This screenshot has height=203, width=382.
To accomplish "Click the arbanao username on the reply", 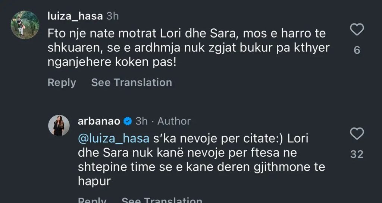I will (x=99, y=121).
